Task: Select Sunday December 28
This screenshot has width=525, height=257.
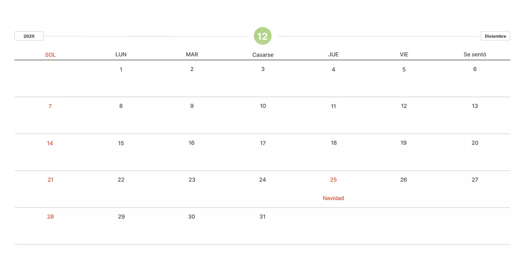Action: (x=50, y=216)
